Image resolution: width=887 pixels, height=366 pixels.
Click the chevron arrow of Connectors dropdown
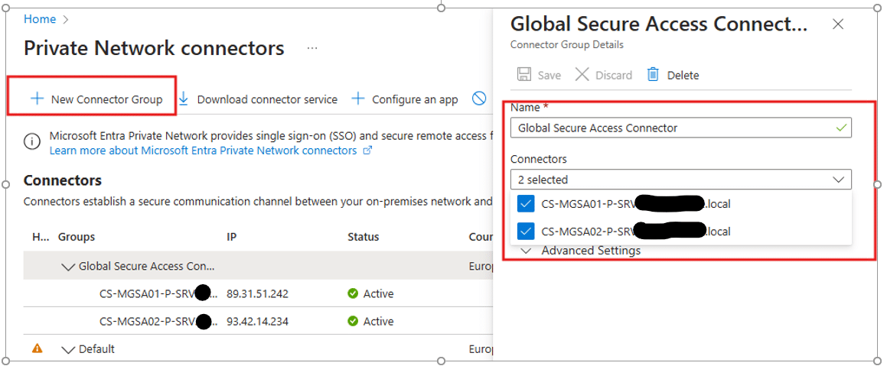(838, 180)
